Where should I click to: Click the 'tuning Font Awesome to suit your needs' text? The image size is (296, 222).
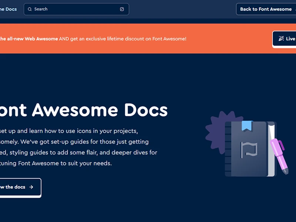pos(56,163)
